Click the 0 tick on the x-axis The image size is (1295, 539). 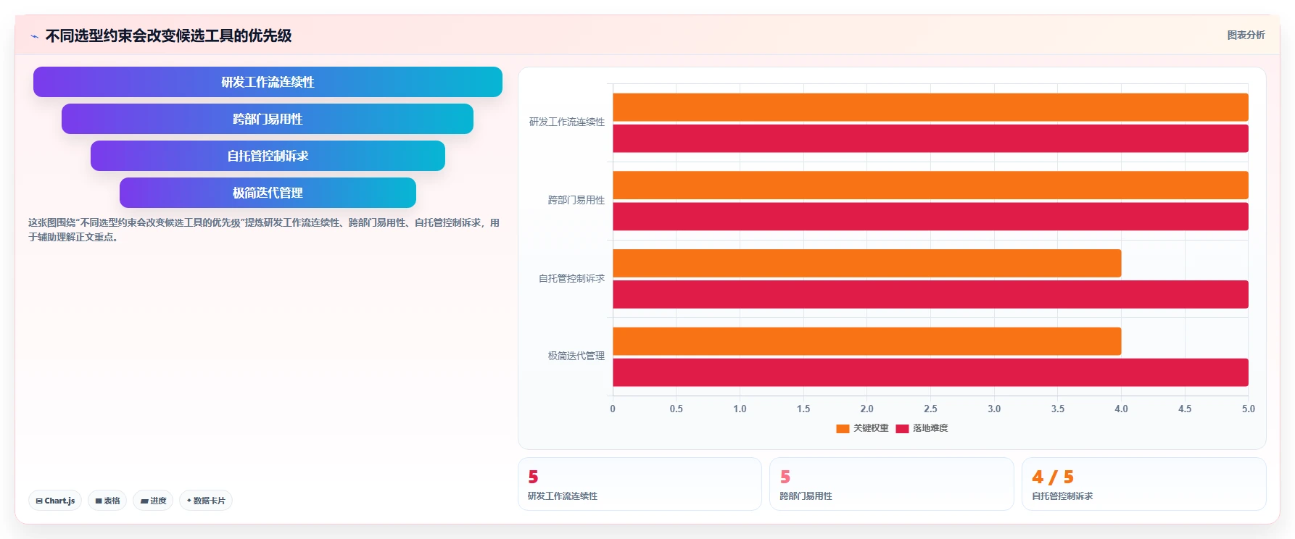pyautogui.click(x=613, y=409)
